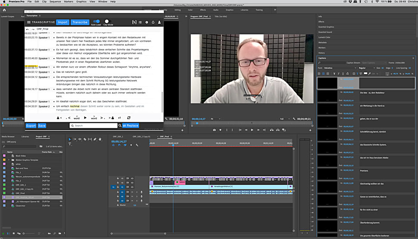Click the undo arrow in Transcriptive

pos(28,29)
